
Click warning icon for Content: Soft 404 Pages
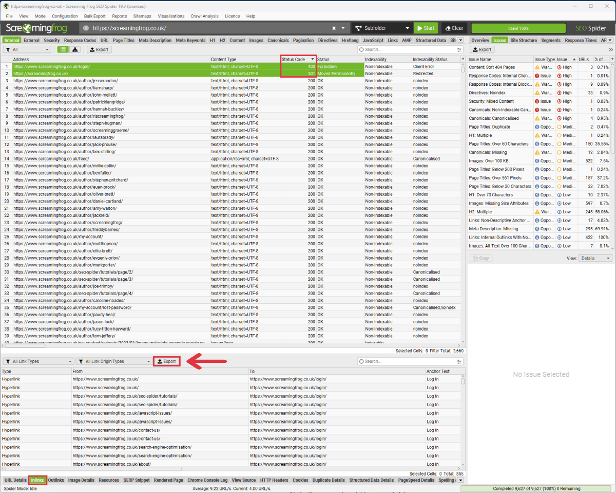[x=537, y=67]
